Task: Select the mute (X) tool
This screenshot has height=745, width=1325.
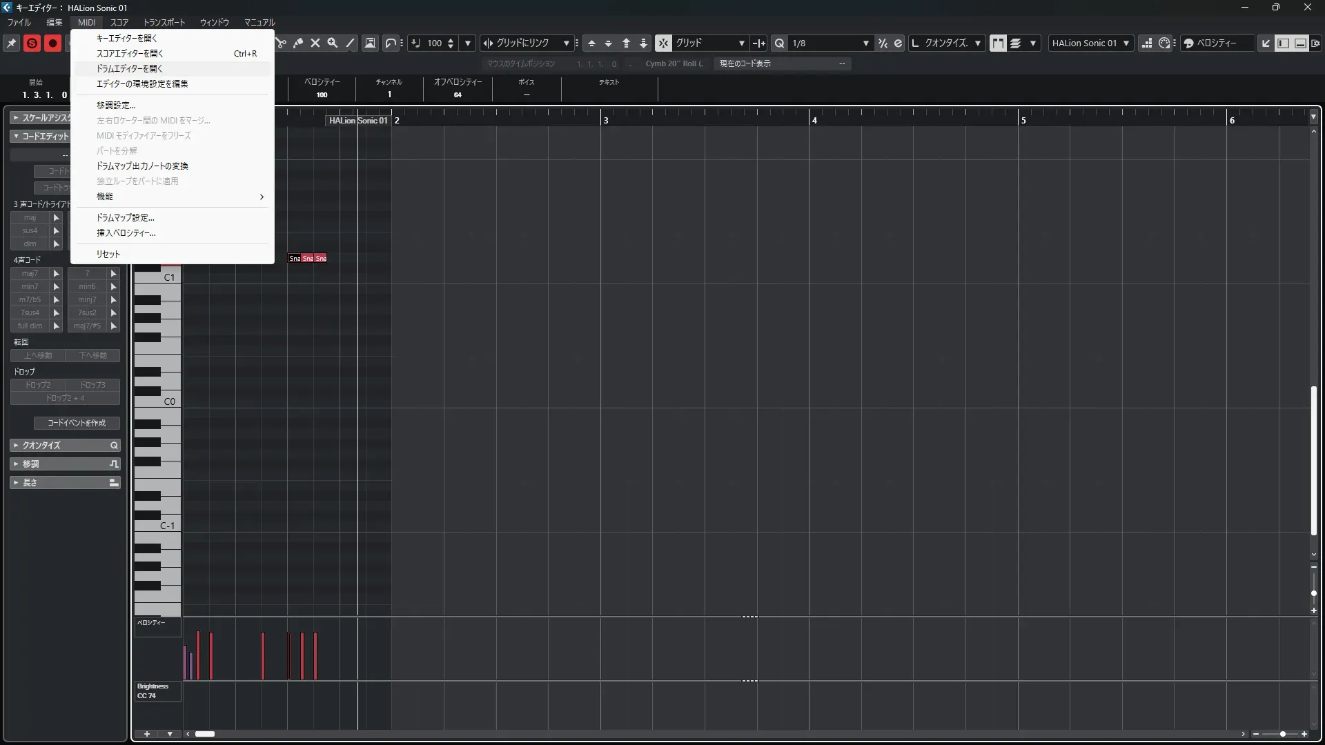Action: click(x=315, y=43)
